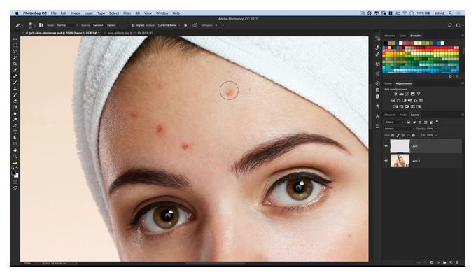Select the Healing Brush tool in the toolbox
476x277 pixels.
coord(15,76)
